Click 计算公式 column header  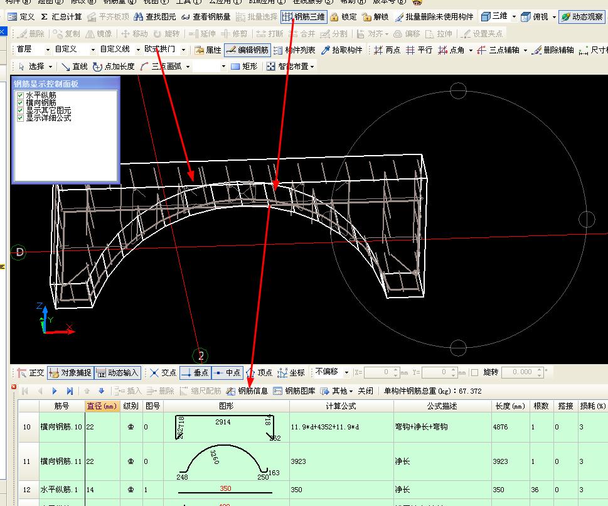pos(341,406)
